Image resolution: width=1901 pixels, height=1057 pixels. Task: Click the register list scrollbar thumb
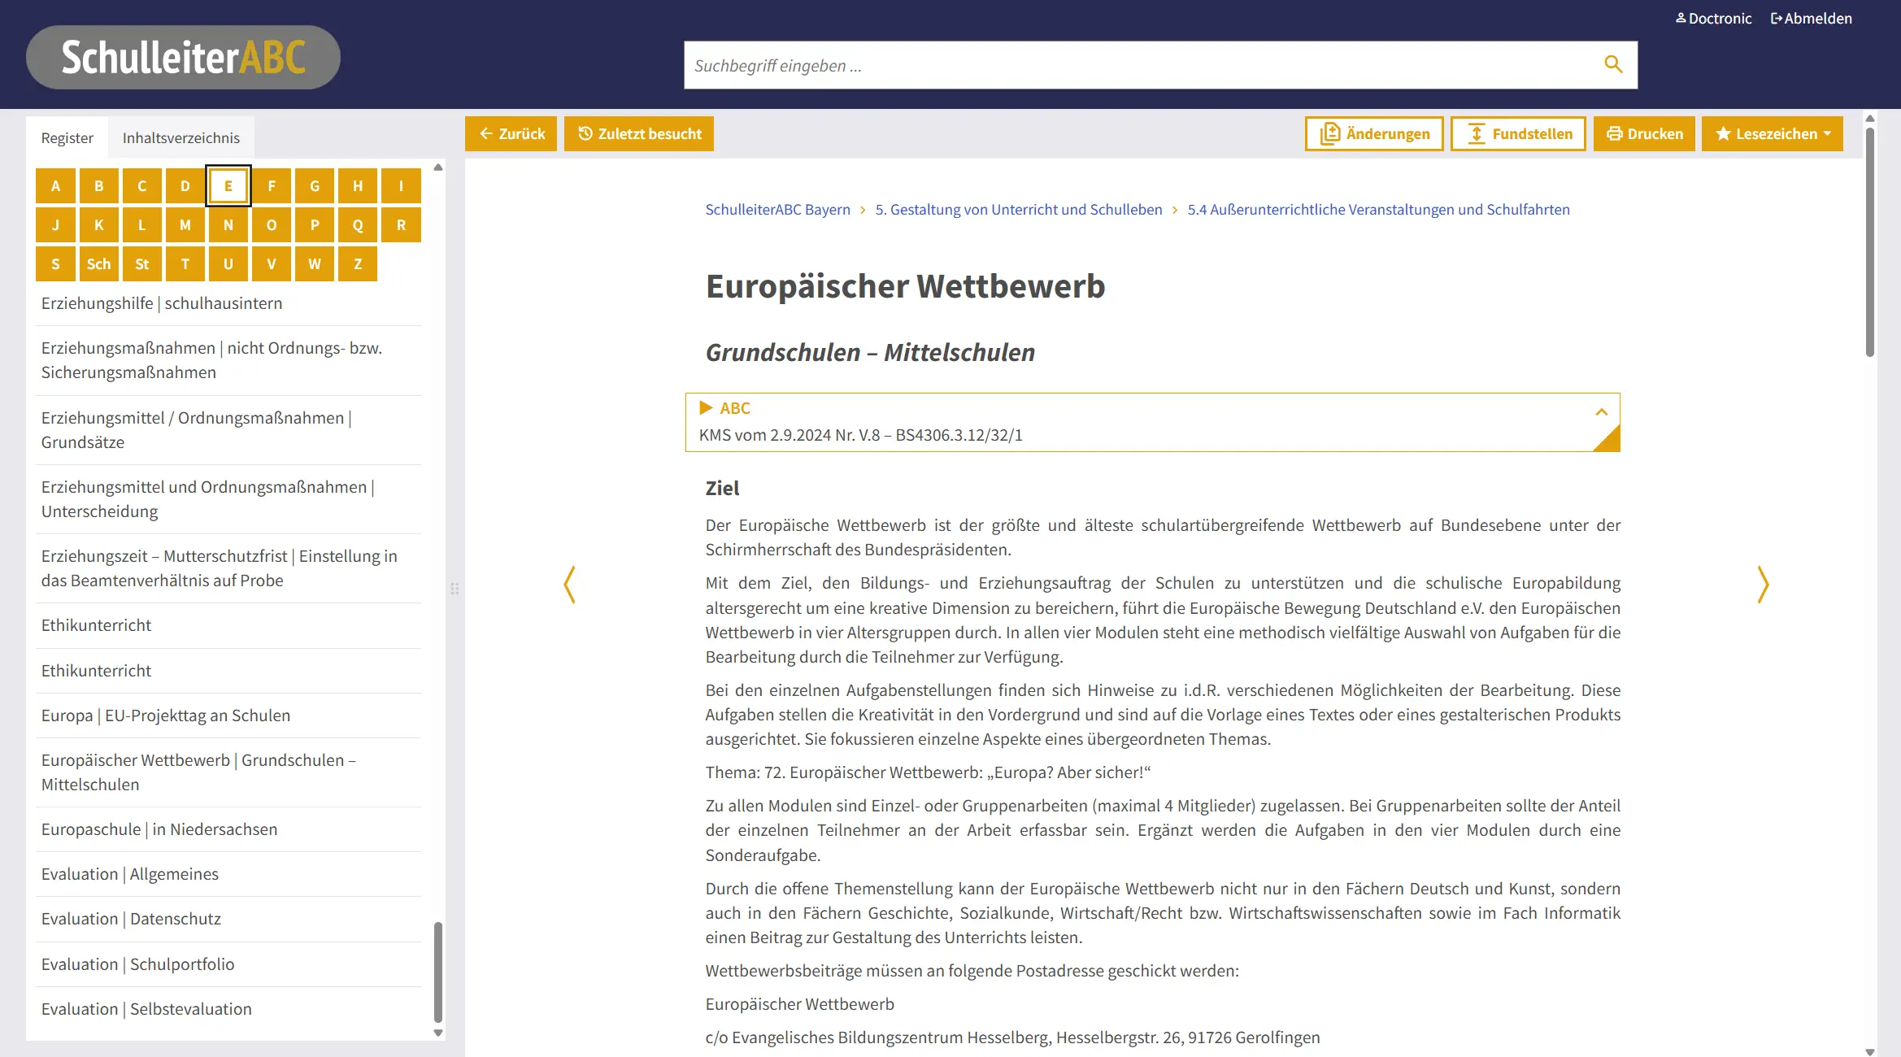[x=438, y=972]
